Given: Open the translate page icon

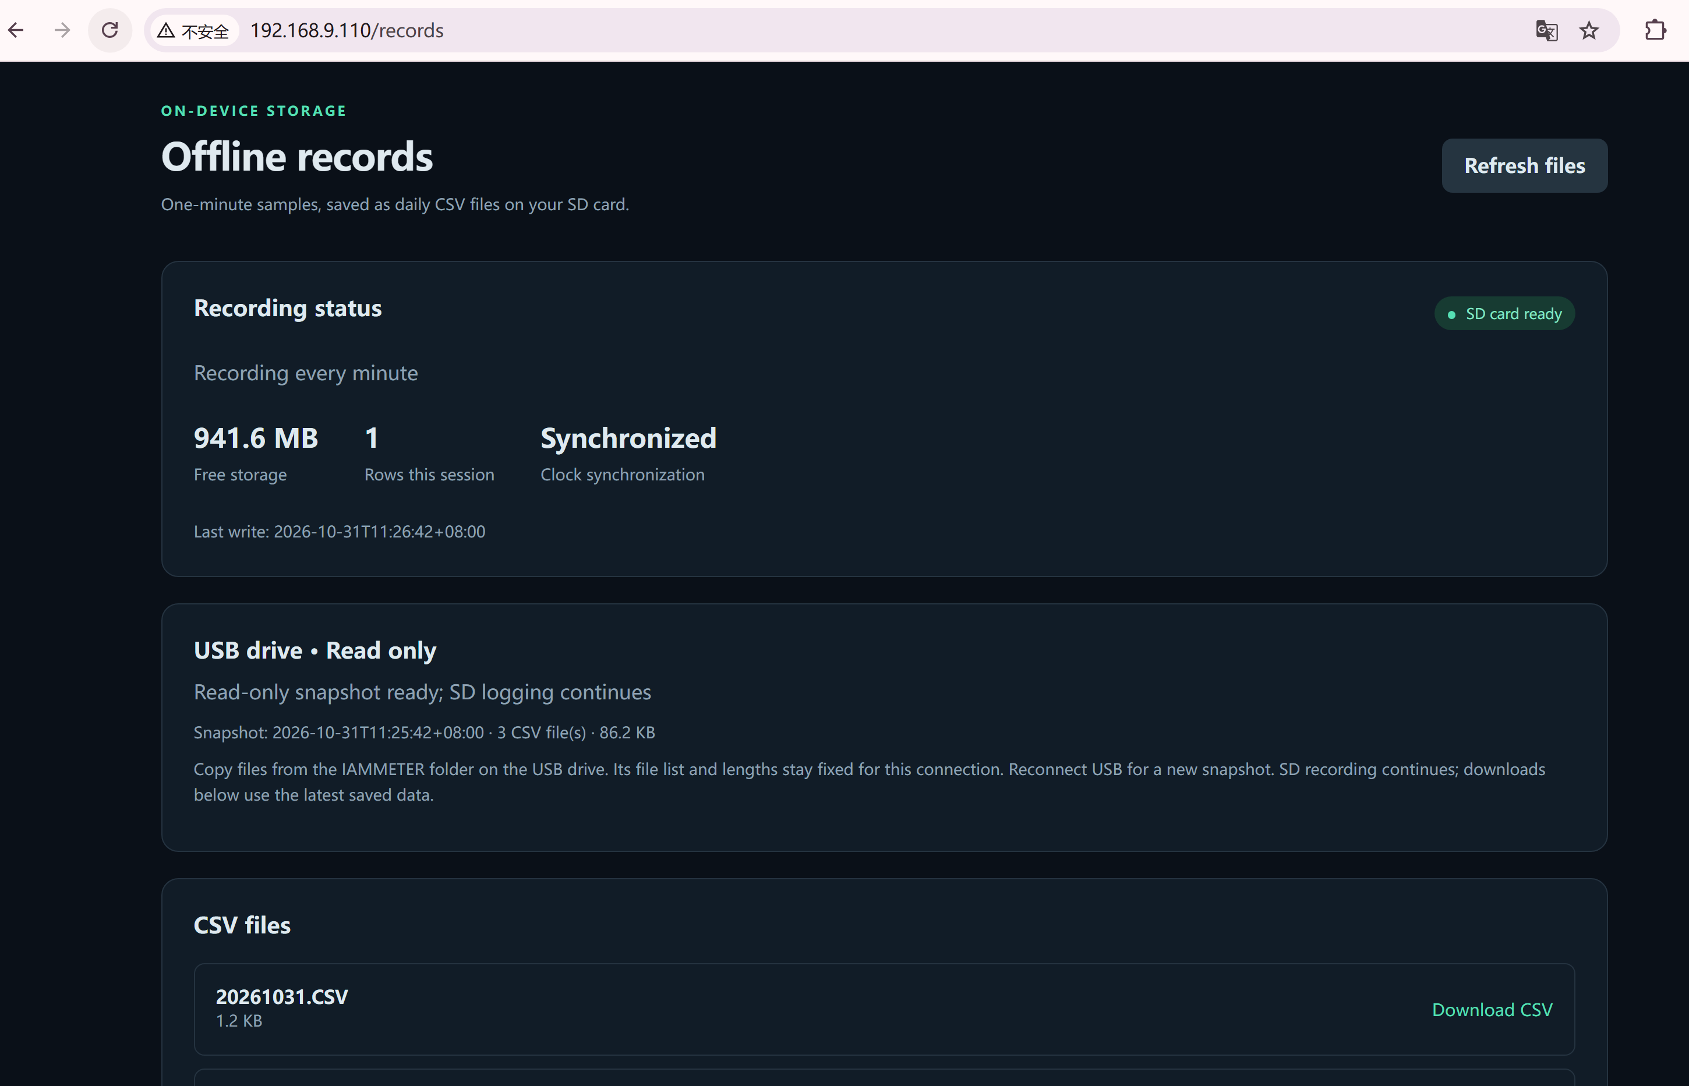Looking at the screenshot, I should click(1546, 30).
